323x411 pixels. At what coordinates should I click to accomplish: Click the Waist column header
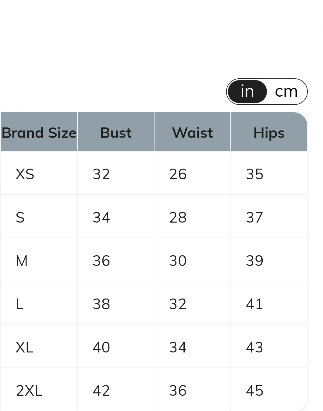click(x=192, y=133)
